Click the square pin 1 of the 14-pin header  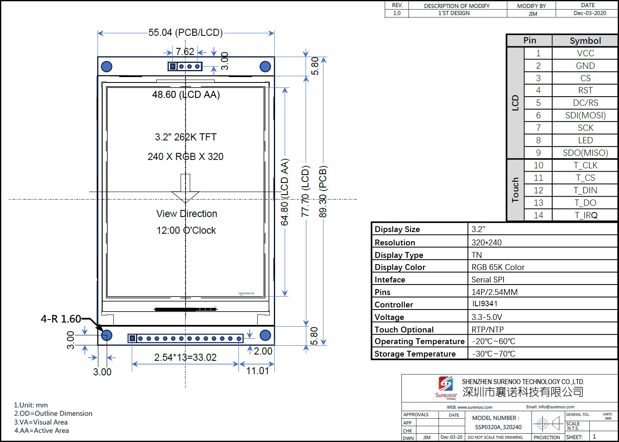point(132,339)
